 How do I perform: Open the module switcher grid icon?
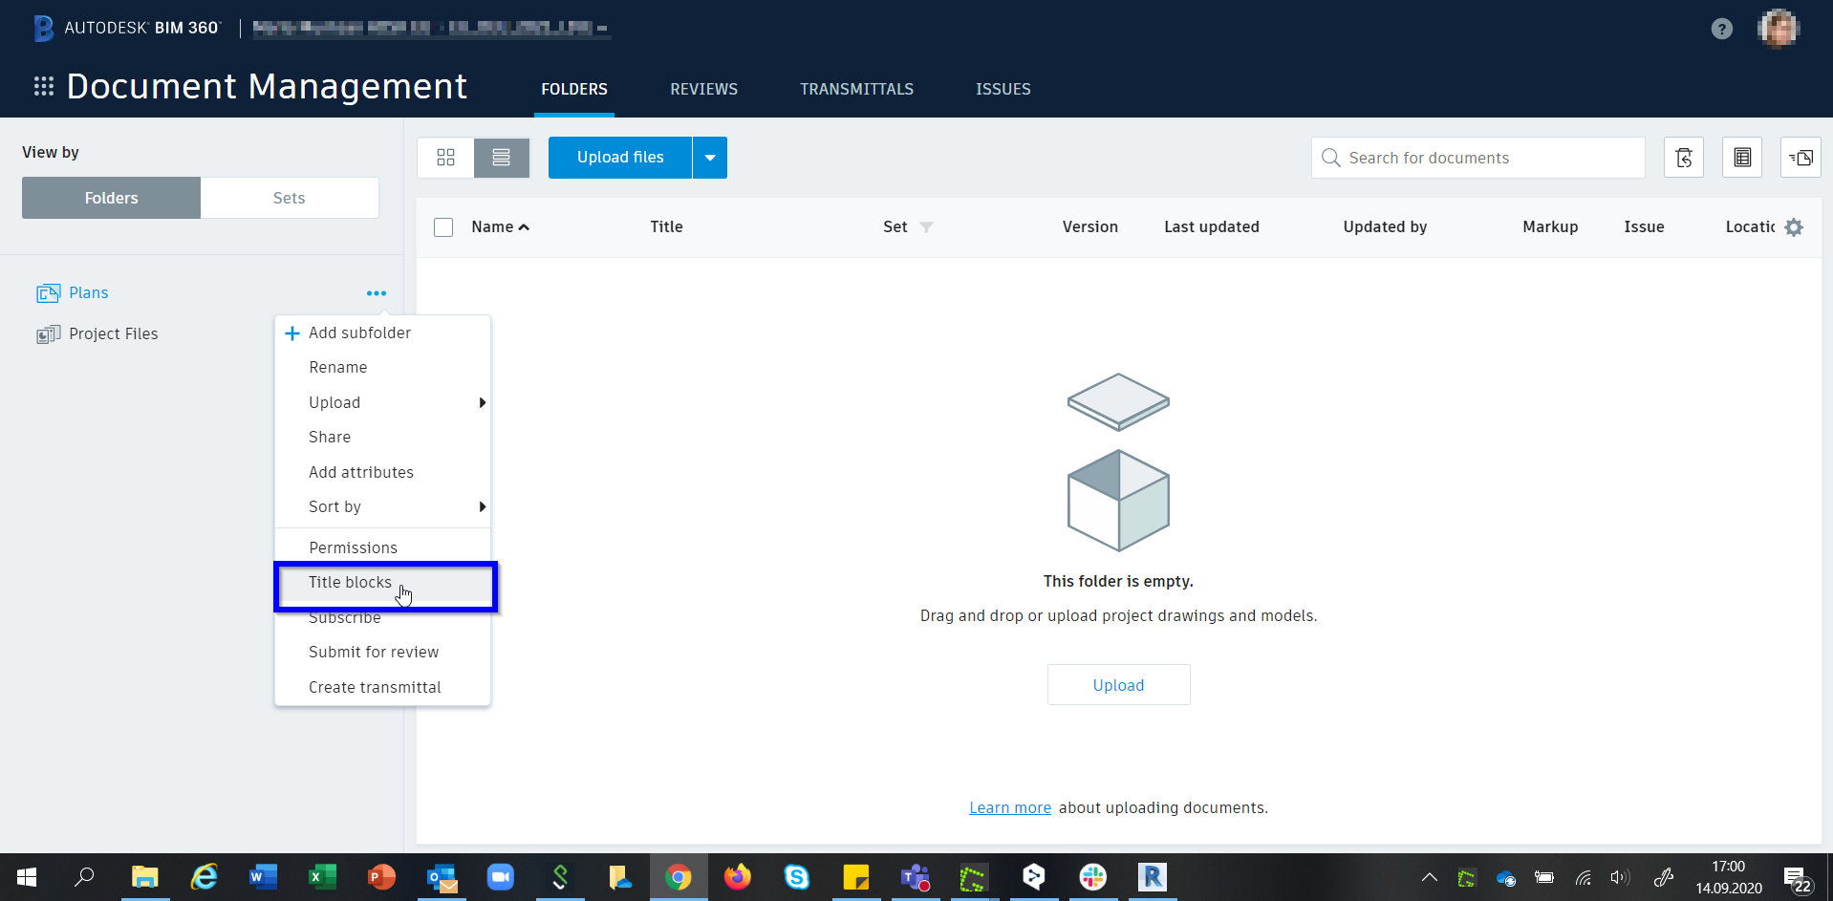44,87
